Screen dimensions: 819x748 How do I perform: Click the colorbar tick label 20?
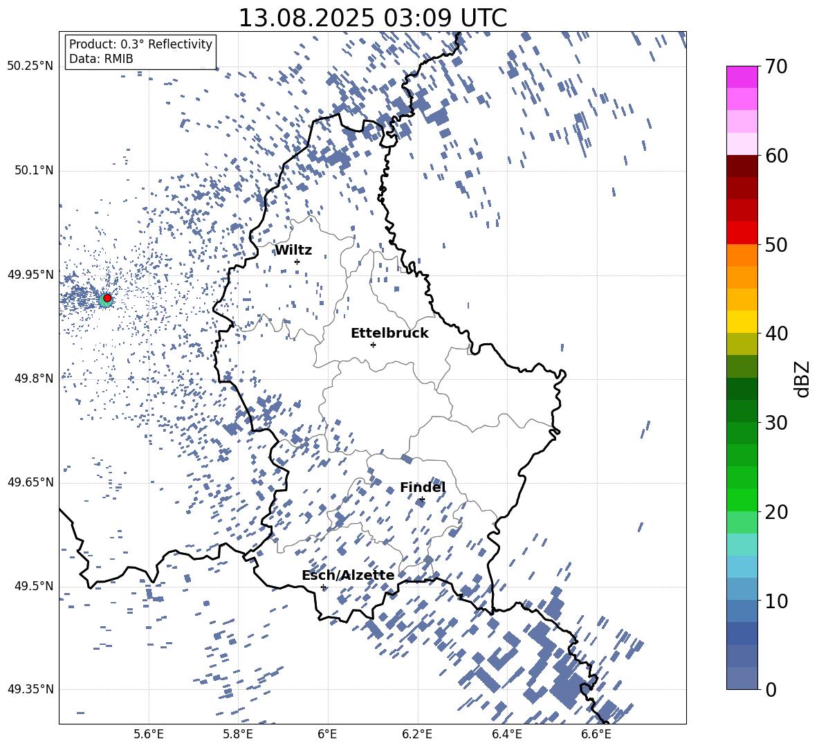click(x=776, y=511)
